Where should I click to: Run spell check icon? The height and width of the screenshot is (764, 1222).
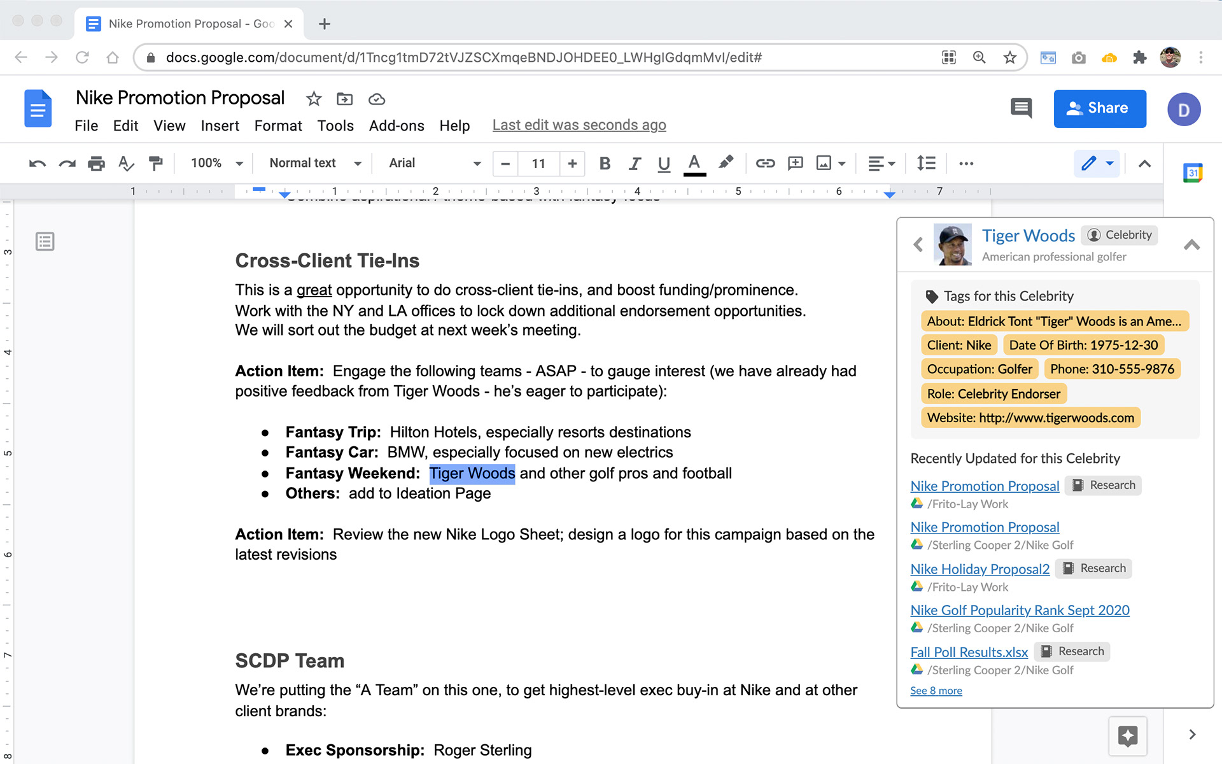(126, 164)
